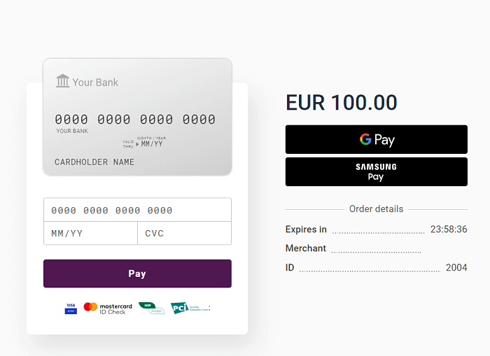The height and width of the screenshot is (356, 490).
Task: Click the CVC security code field
Action: [x=184, y=233]
